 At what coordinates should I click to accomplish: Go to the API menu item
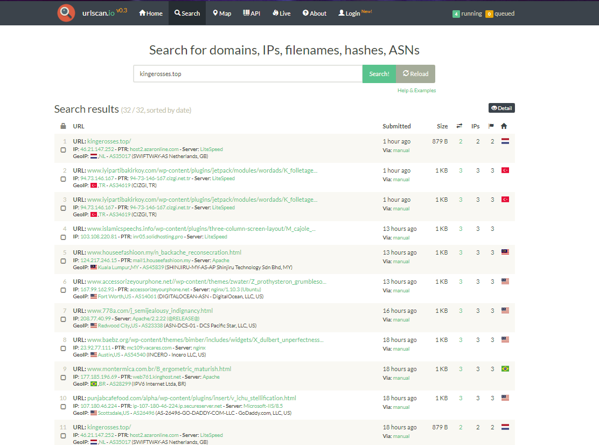click(x=252, y=13)
